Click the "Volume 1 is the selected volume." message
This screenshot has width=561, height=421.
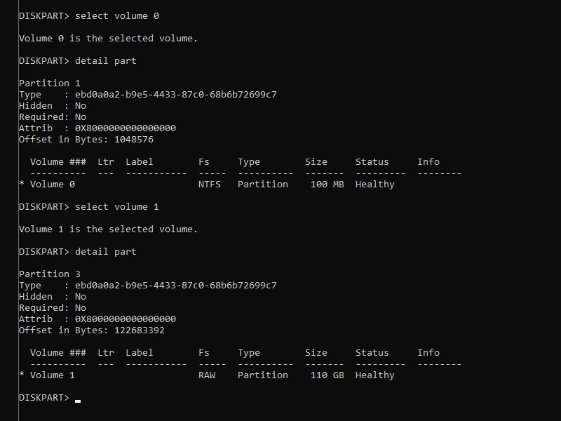click(x=108, y=229)
